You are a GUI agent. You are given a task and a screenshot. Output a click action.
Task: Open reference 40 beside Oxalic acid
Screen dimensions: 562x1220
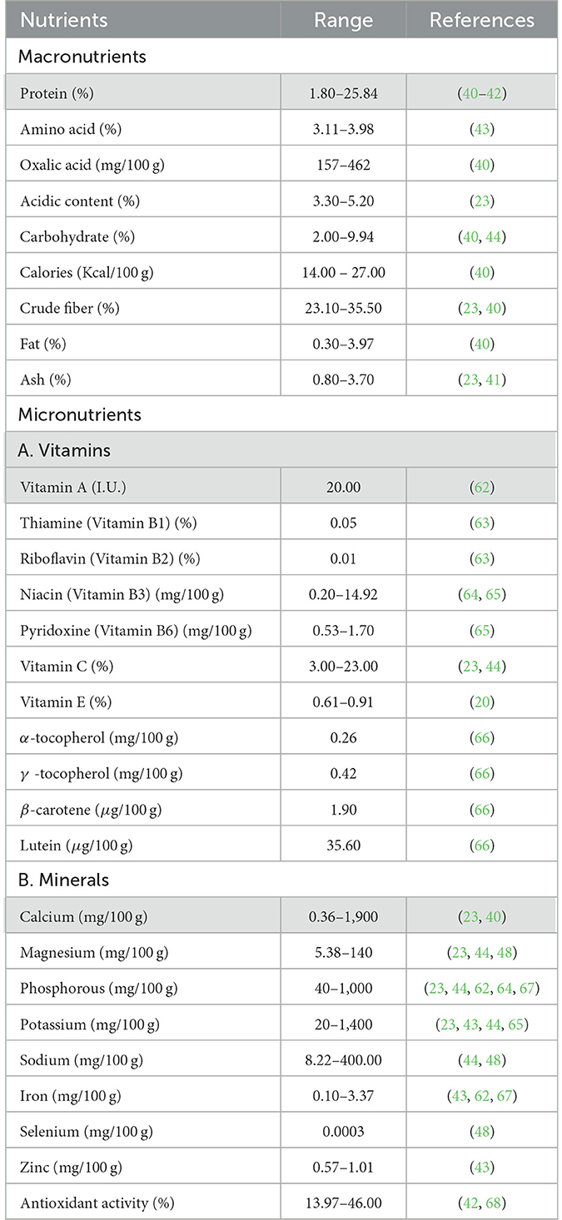[x=482, y=165]
